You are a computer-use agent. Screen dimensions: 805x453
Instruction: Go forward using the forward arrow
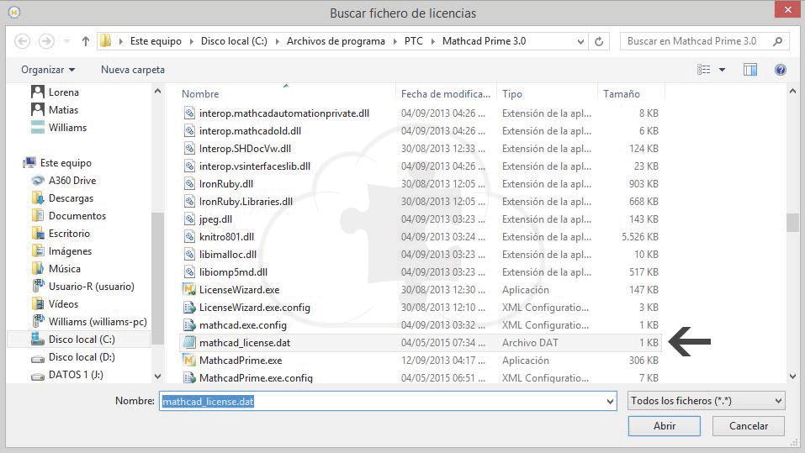(x=46, y=41)
